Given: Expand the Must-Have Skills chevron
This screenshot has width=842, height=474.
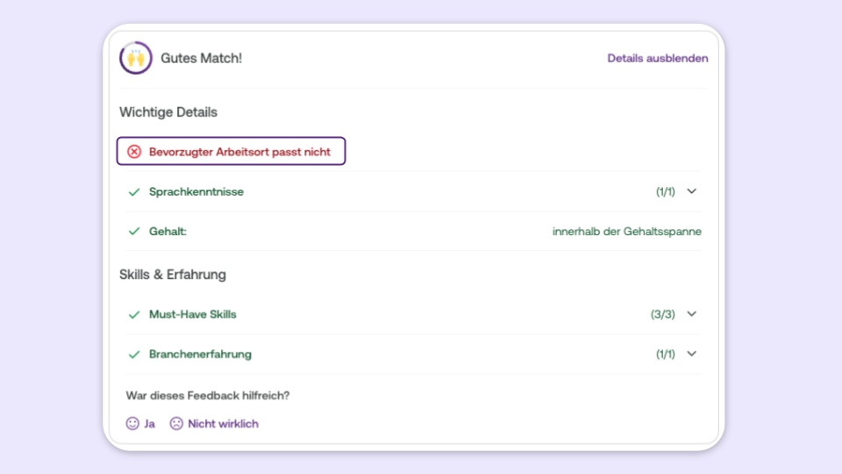Looking at the screenshot, I should coord(692,314).
